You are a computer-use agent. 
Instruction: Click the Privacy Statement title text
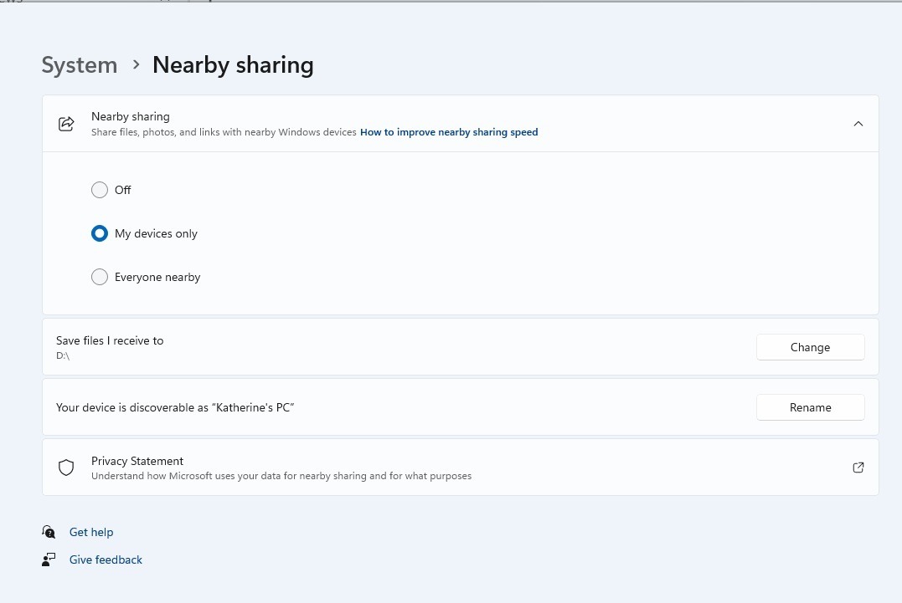pos(137,461)
